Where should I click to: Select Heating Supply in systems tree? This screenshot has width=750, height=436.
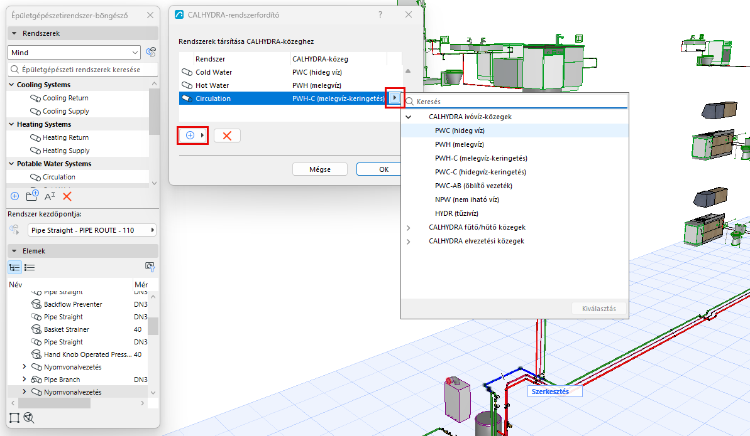[x=66, y=151]
